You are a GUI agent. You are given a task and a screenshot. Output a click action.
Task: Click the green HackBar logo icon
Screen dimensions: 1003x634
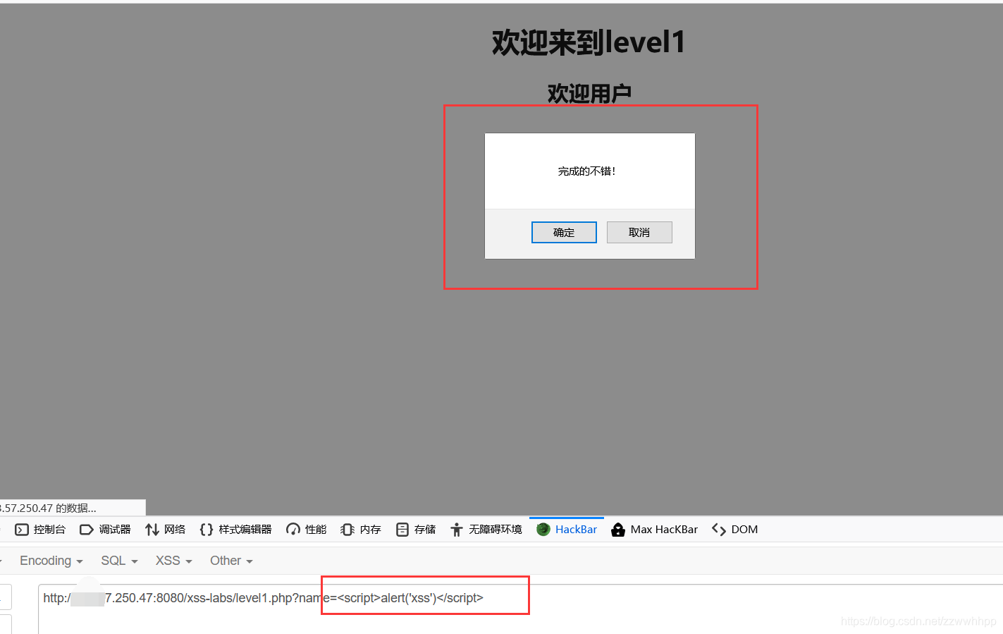tap(543, 530)
